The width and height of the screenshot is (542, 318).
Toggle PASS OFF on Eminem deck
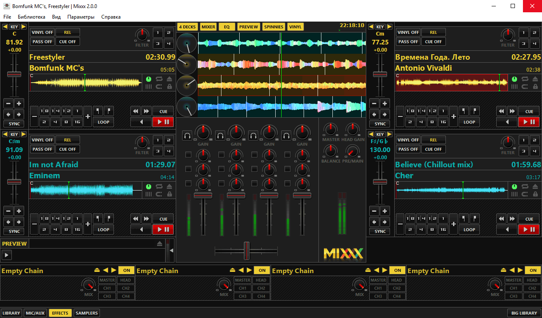(42, 149)
